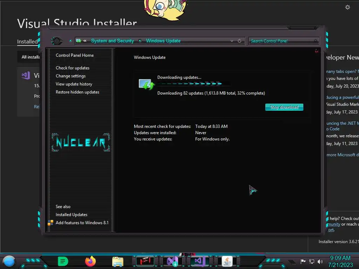Screen dimensions: 359x269
Task: Click "Today at 8:33 AM" value
Action: pyautogui.click(x=211, y=126)
